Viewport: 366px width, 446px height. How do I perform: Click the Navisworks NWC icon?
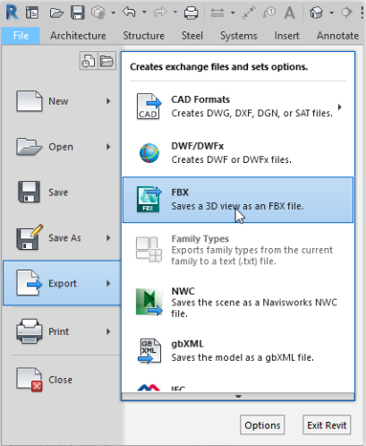[x=149, y=302]
